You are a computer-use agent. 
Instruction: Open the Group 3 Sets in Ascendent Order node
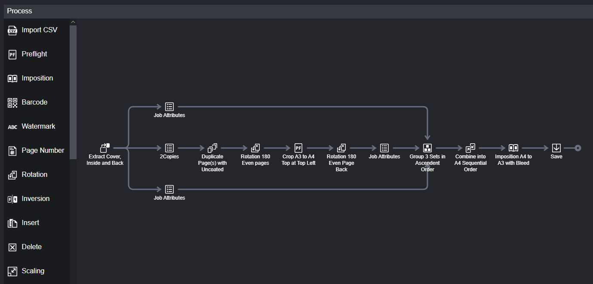tap(427, 148)
